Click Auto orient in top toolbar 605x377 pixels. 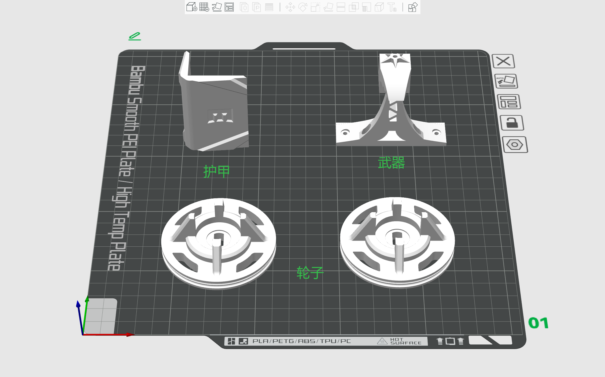(217, 7)
